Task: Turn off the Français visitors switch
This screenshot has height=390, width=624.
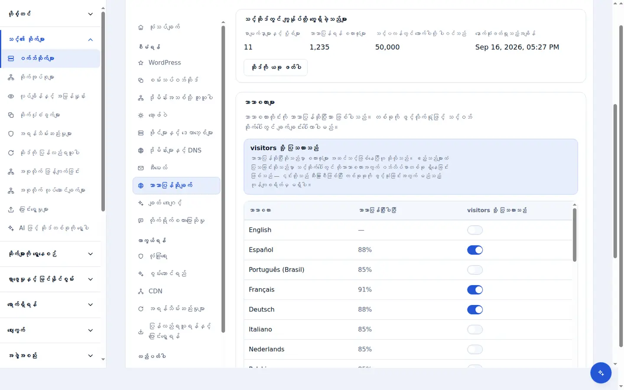Action: (475, 290)
